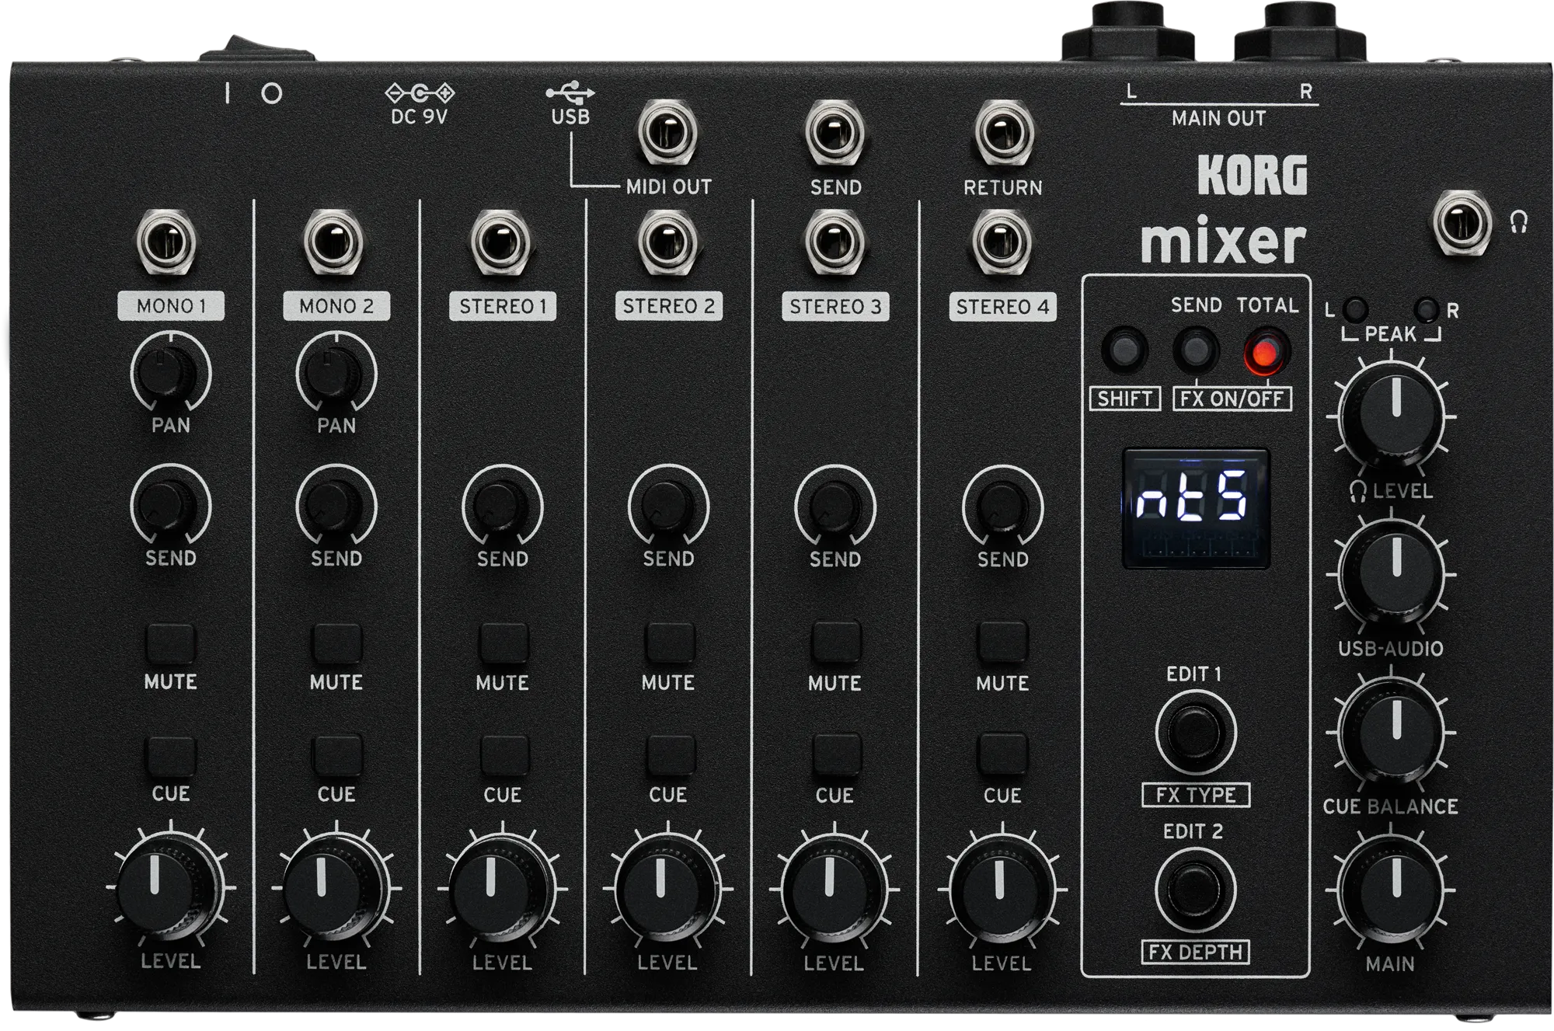Image resolution: width=1554 pixels, height=1031 pixels.
Task: Click the left PEAK LED
Action: pos(1355,309)
